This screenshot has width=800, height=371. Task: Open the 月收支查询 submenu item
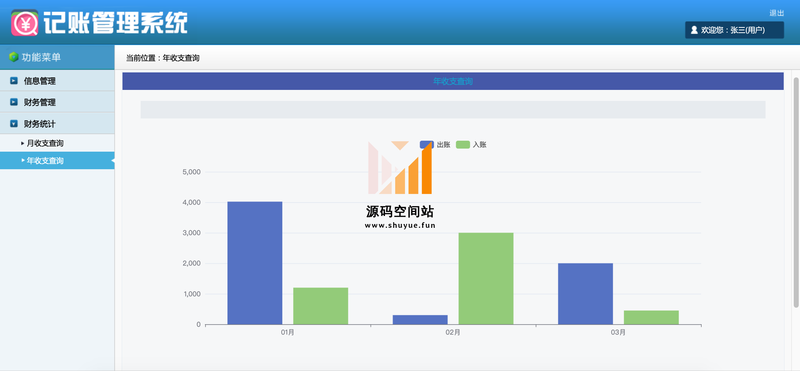pos(45,143)
